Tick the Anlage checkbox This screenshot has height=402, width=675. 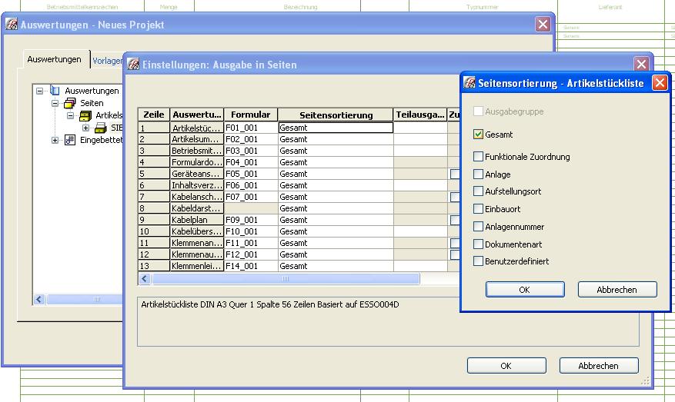click(x=478, y=174)
